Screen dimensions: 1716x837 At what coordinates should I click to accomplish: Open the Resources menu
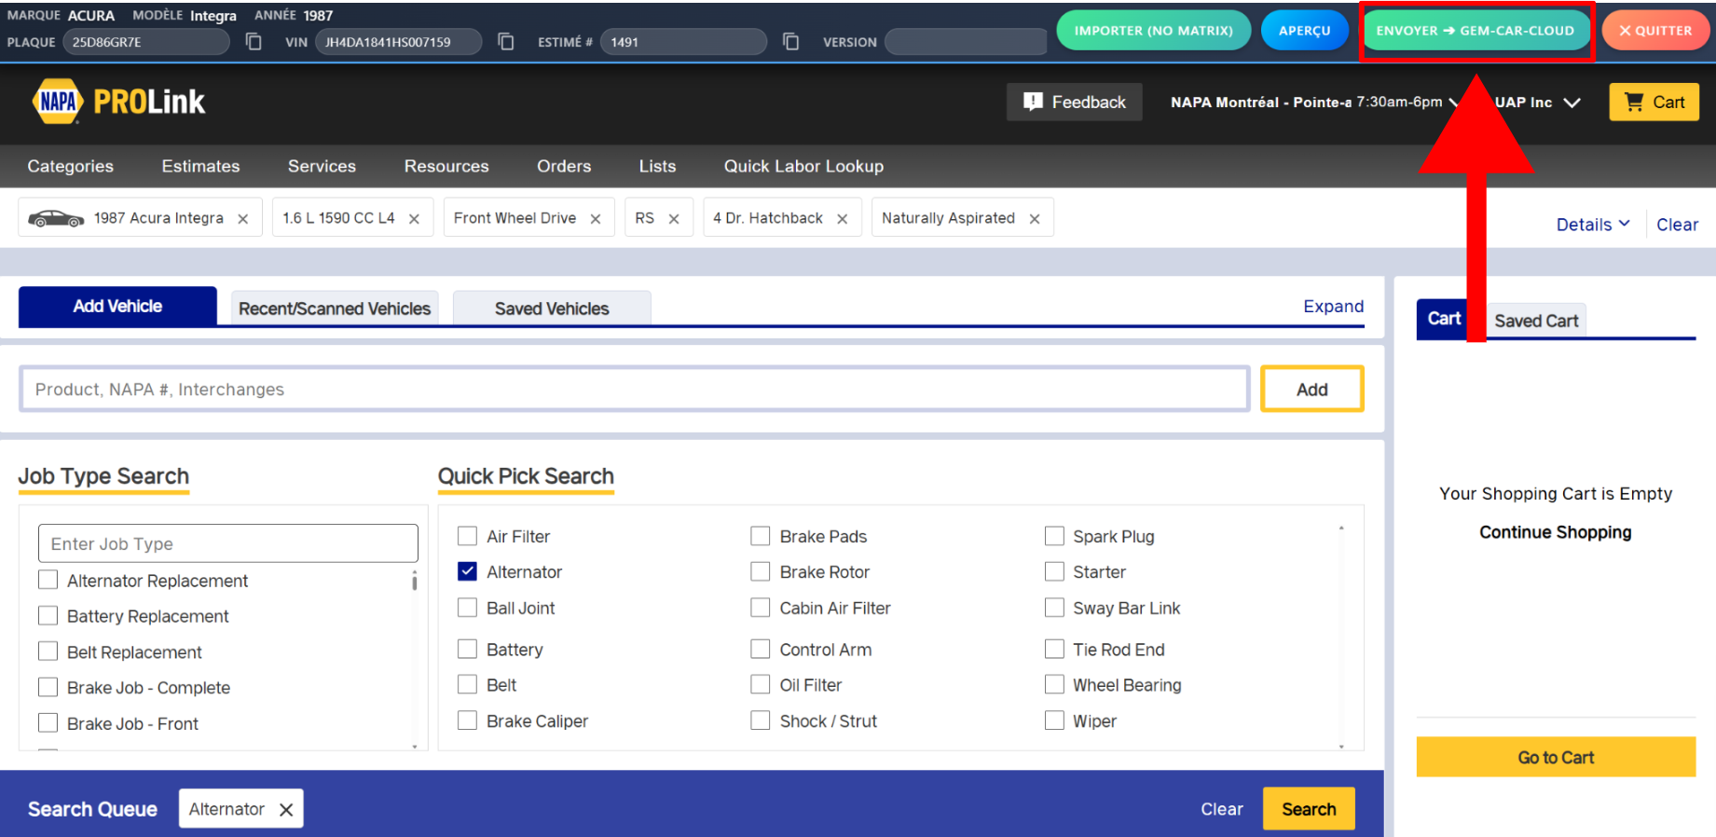point(446,166)
